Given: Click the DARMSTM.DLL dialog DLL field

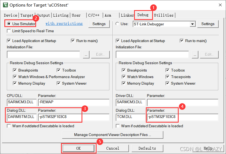Looking at the screenshot, I should pyautogui.click(x=22, y=117).
